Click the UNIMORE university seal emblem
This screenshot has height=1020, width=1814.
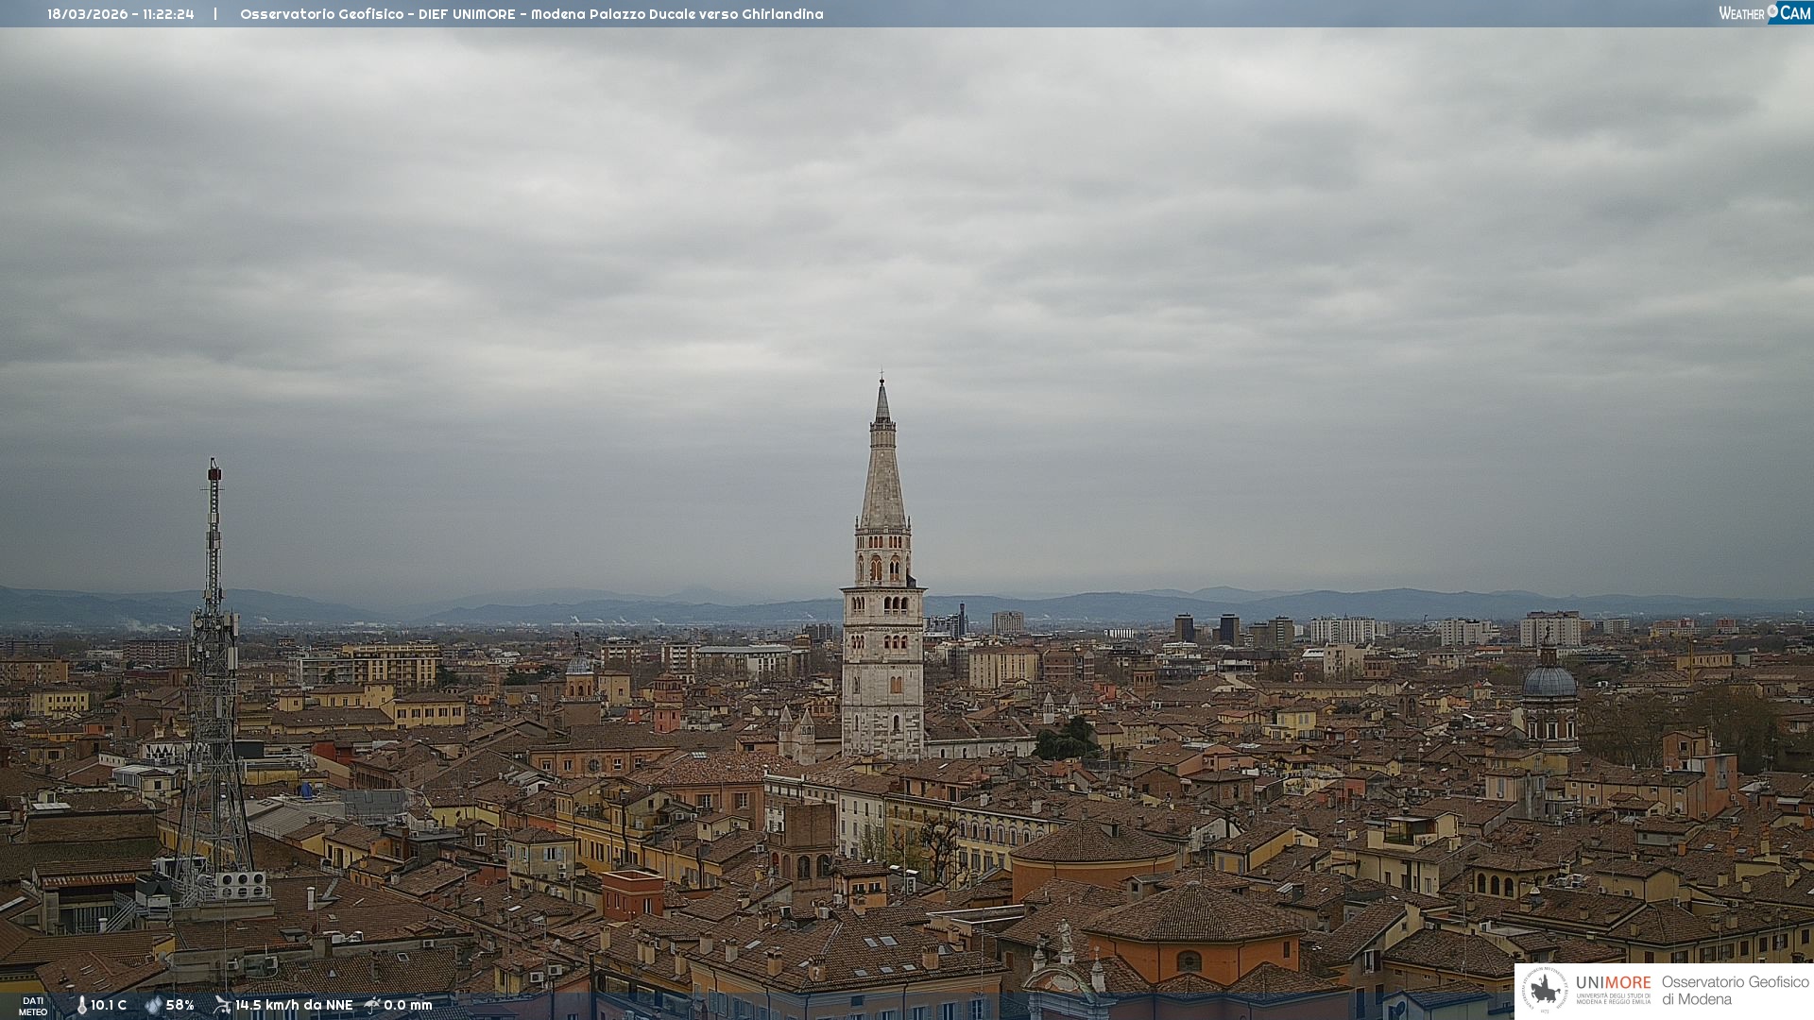(1545, 990)
